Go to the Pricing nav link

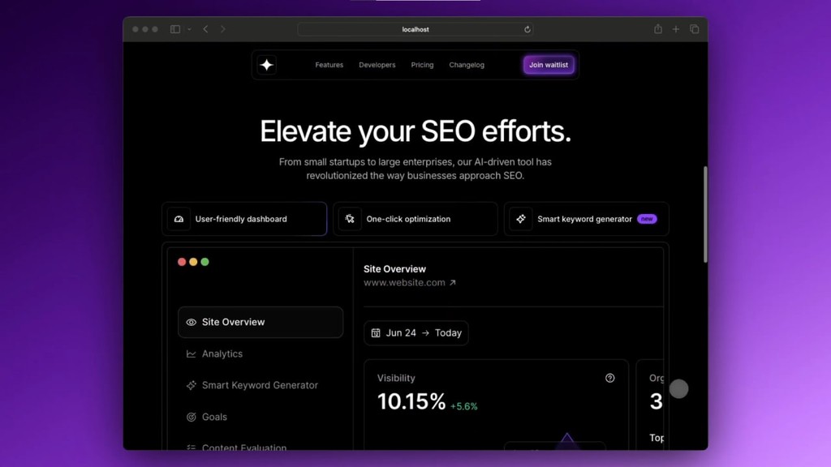pyautogui.click(x=422, y=65)
